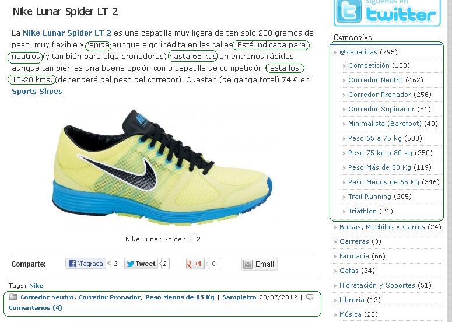
Task: Click the Twitter bird logo icon
Action: coord(349,11)
